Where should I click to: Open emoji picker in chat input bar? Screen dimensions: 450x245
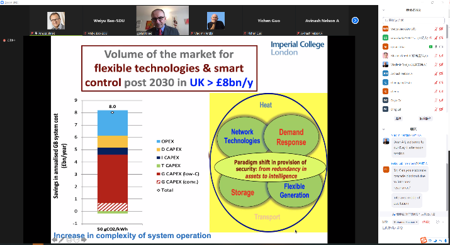(x=438, y=222)
